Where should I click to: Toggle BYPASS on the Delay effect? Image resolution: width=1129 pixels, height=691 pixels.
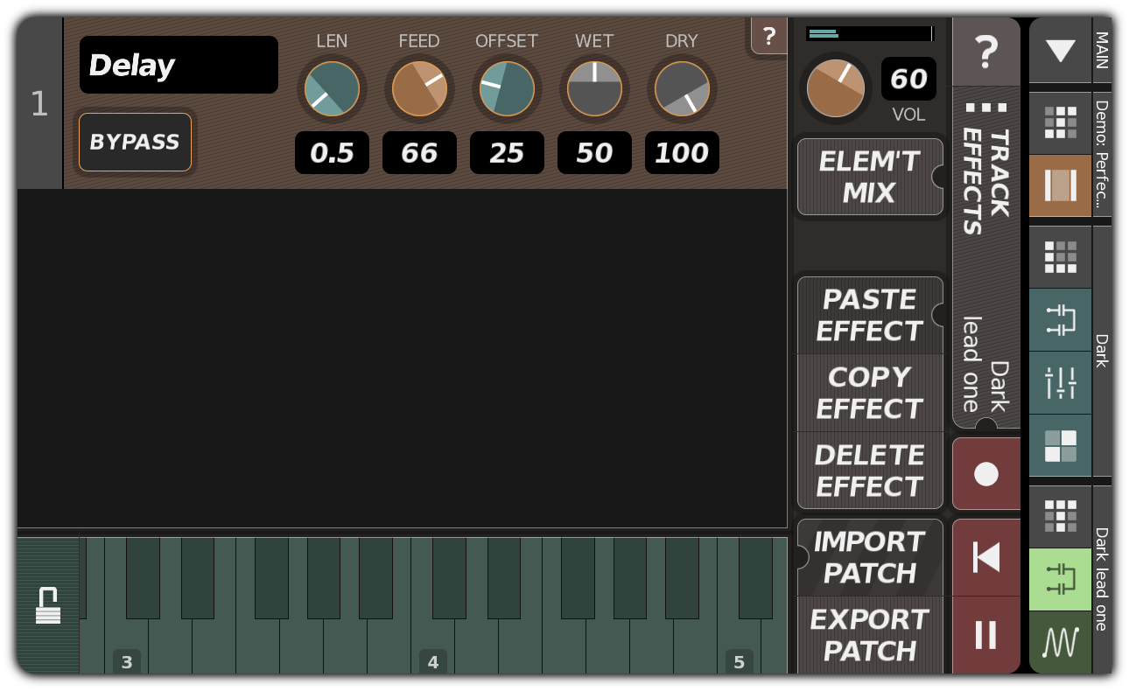coord(135,142)
